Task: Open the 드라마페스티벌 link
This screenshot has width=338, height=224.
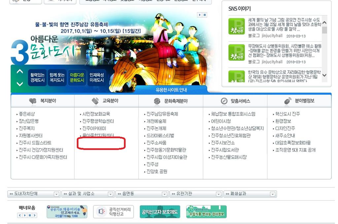Action: pyautogui.click(x=160, y=136)
